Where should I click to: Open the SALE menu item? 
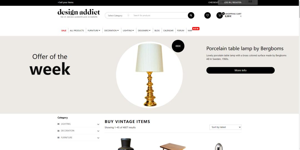pos(64,30)
